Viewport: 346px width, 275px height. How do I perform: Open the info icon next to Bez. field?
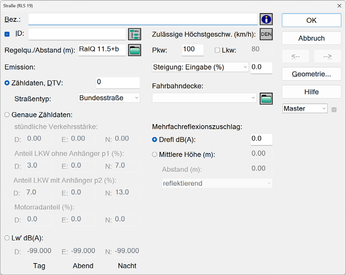266,19
